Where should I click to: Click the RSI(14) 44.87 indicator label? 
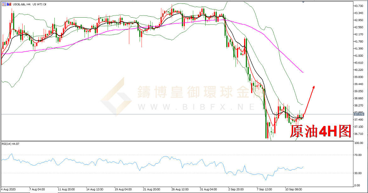click(11, 144)
